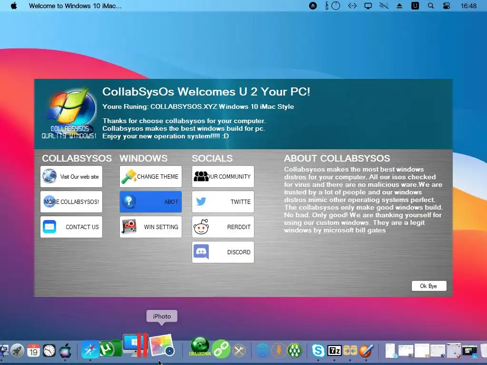Open Spotlight search magnifier
This screenshot has width=487, height=365.
[431, 6]
